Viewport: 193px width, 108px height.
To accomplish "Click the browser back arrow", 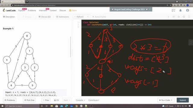I will tap(2, 5).
